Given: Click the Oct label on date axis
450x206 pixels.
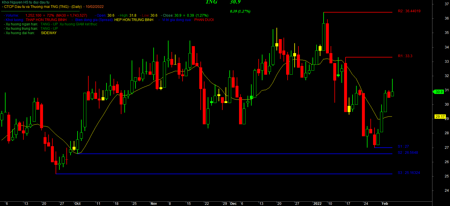Looking at the screenshot, I should (78, 204).
